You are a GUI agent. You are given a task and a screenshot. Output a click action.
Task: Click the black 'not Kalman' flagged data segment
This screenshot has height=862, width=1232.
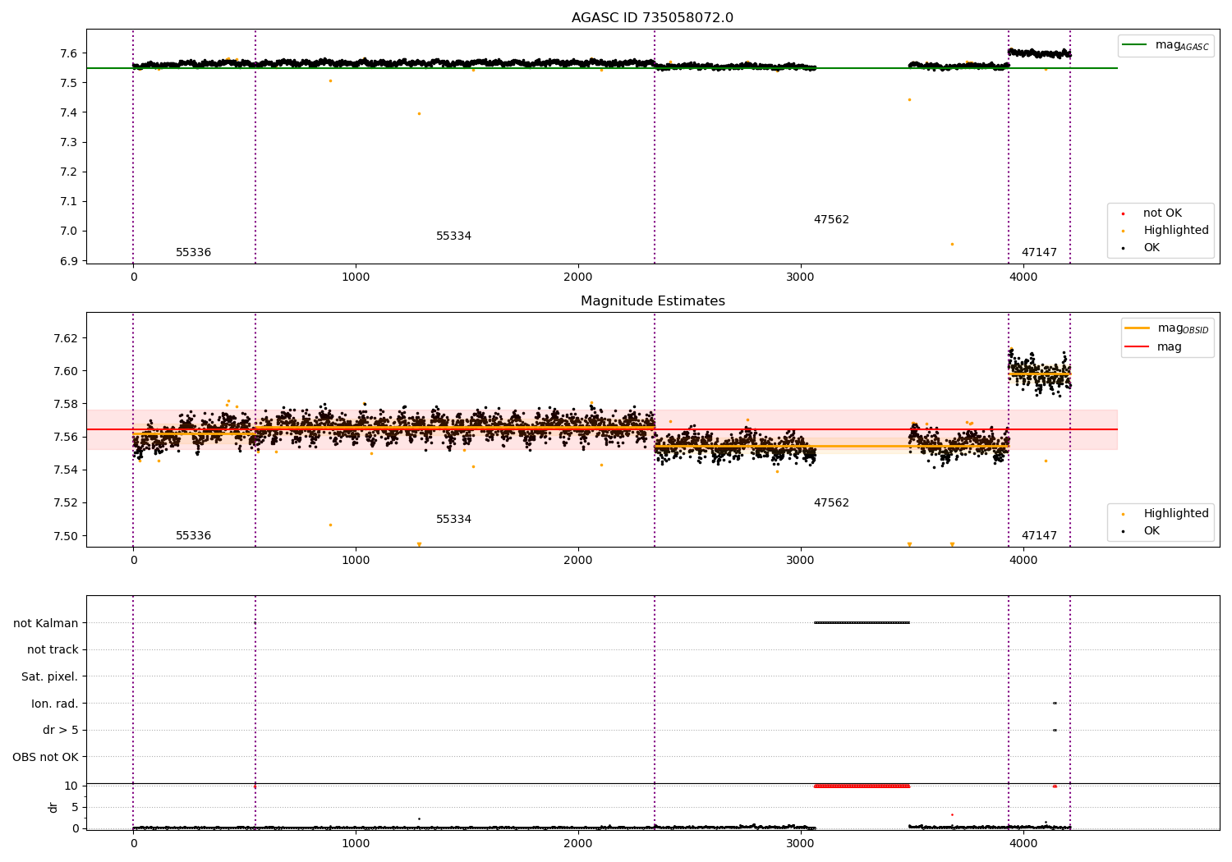[x=862, y=623]
